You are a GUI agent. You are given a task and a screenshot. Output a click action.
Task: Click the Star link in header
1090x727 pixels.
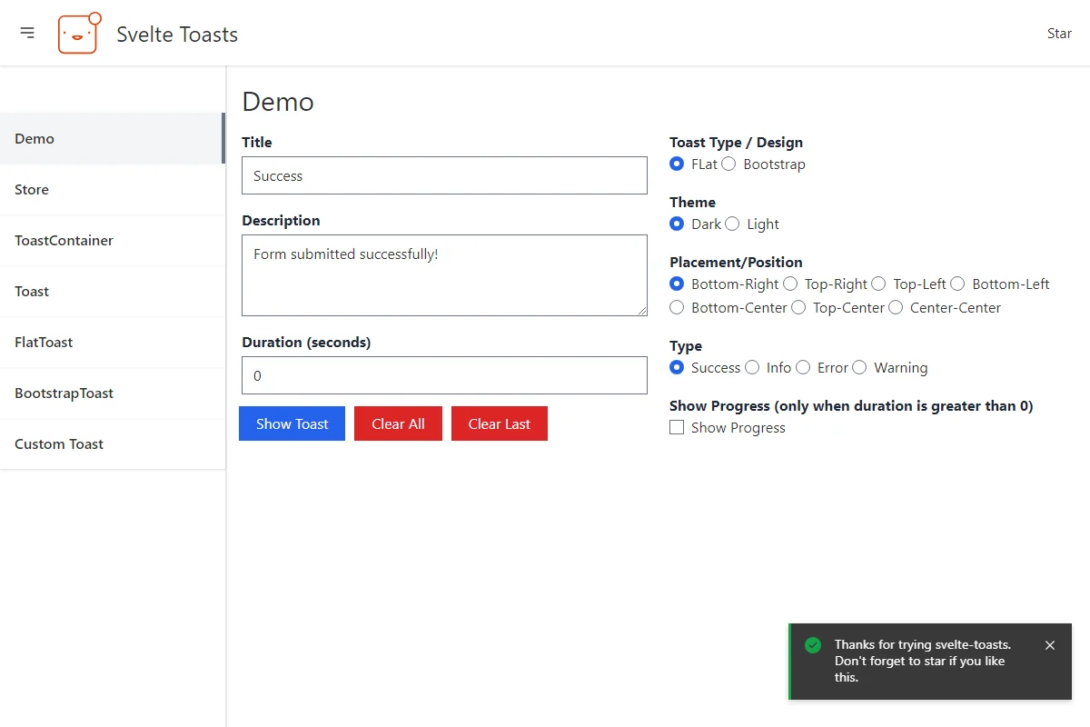[1059, 34]
